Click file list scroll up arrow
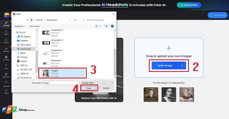Image resolution: width=229 pixels, height=119 pixels. (x=115, y=31)
